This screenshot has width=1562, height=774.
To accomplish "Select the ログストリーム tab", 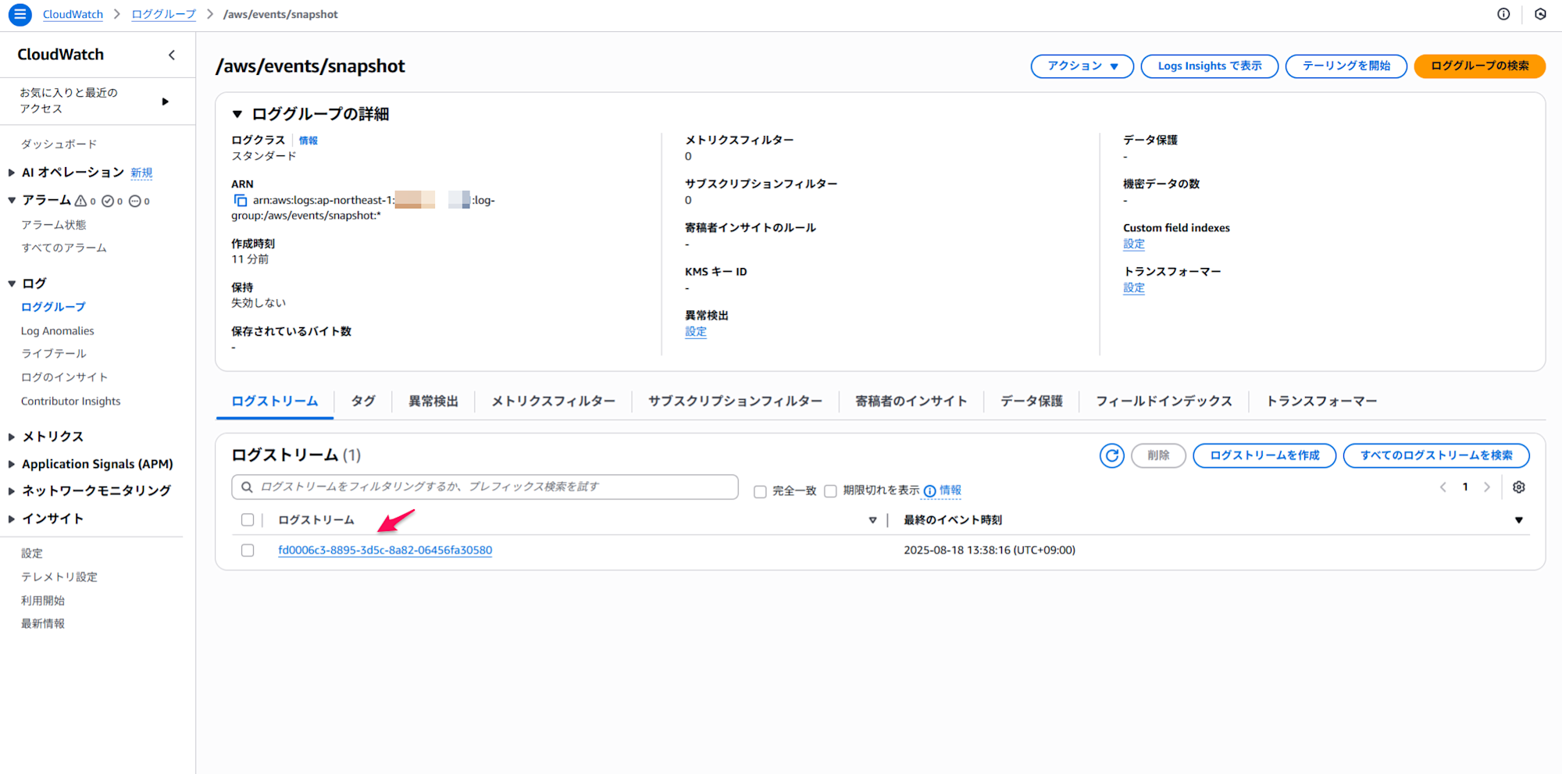I will coord(275,401).
